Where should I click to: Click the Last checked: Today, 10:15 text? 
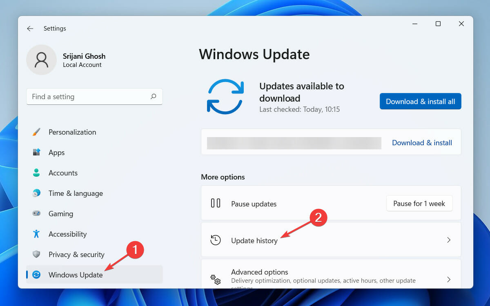tap(300, 109)
